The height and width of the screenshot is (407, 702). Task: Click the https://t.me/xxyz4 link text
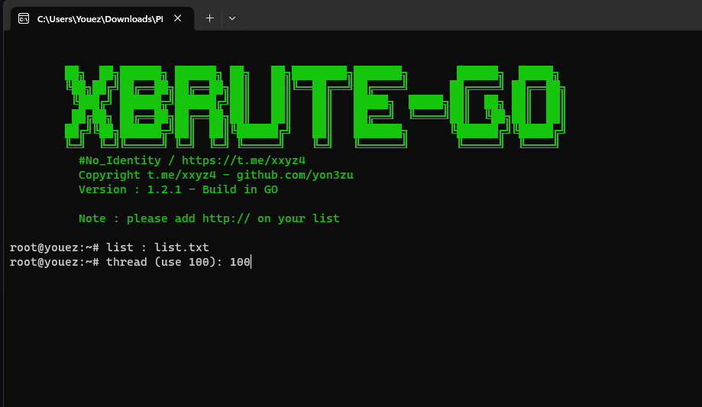244,160
